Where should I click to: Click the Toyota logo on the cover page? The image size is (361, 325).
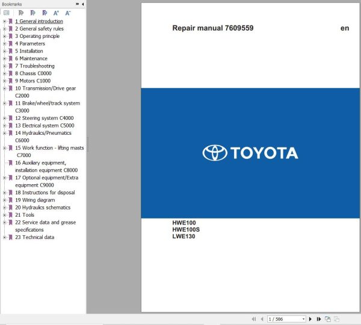[x=250, y=153]
